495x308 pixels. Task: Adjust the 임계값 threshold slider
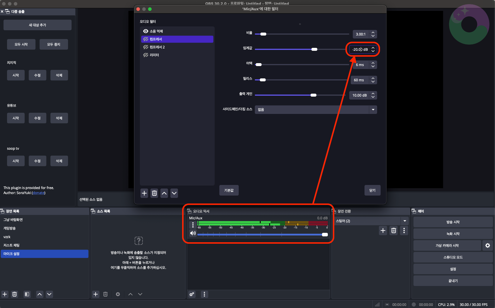[300, 49]
